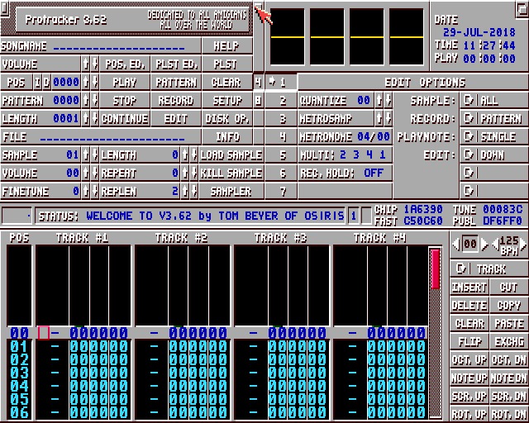Toggle the RECORD: PATTERN option icon

(x=469, y=119)
